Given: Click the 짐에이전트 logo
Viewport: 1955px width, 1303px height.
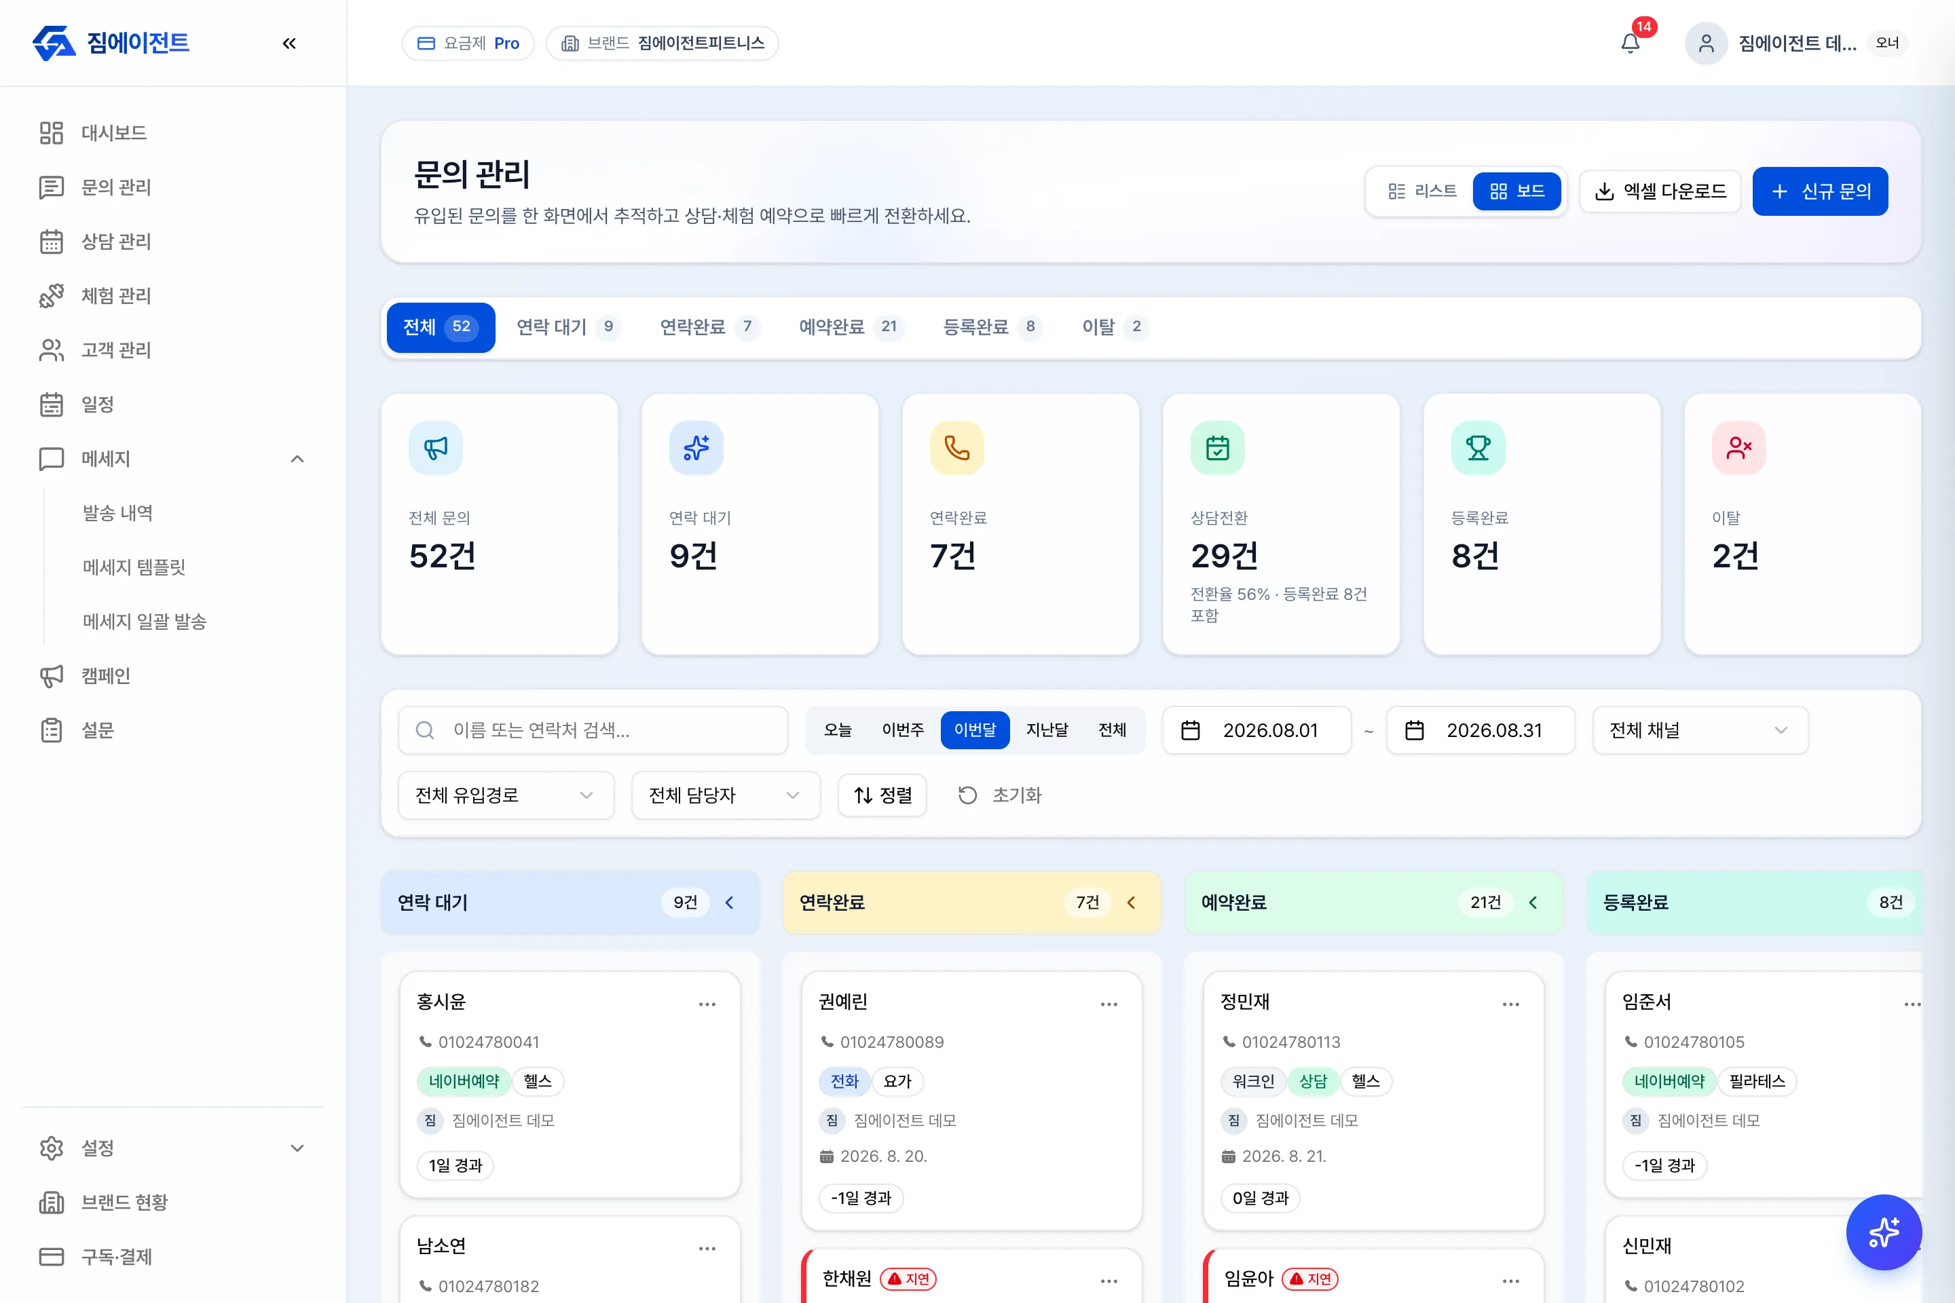Looking at the screenshot, I should tap(111, 43).
